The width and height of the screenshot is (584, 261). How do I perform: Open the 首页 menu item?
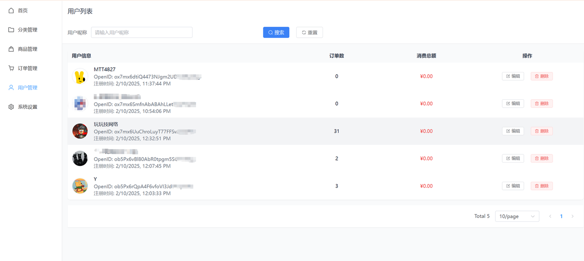coord(23,10)
